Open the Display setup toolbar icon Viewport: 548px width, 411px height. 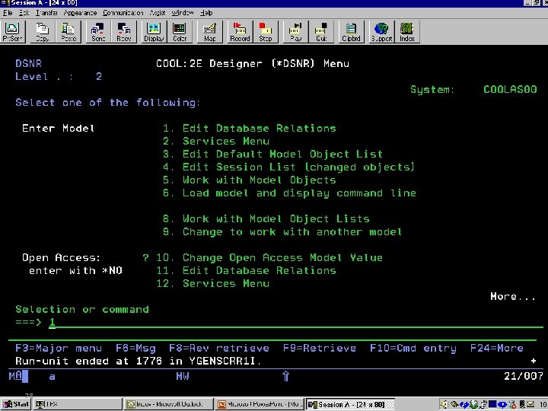(154, 32)
